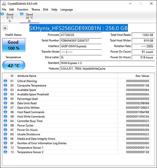This screenshot has height=168, width=157.
Task: Click the Serial Number field
Action: [x=81, y=41]
